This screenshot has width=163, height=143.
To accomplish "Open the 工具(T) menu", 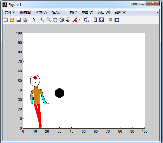I will tap(72, 13).
